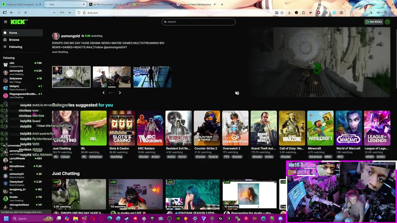
Task: Select third featured stream thumbnail
Action: 152,77
